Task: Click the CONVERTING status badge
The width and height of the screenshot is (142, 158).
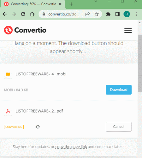Action: (x=14, y=127)
